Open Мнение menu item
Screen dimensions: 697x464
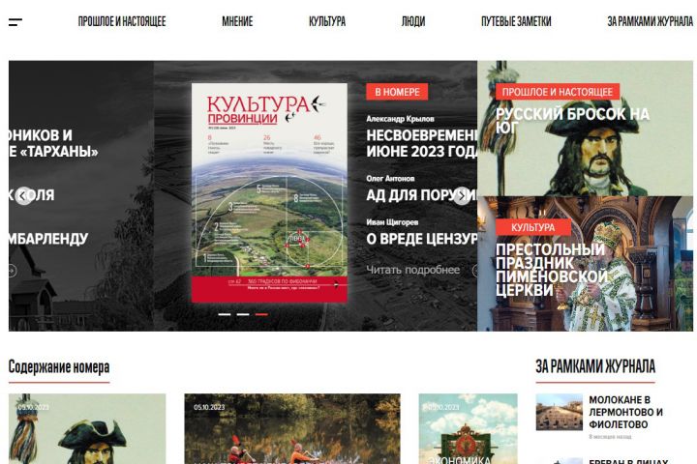tap(237, 21)
